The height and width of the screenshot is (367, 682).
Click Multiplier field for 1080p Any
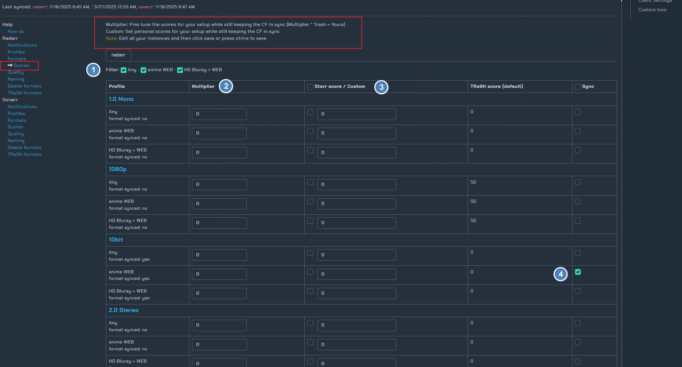tap(219, 184)
